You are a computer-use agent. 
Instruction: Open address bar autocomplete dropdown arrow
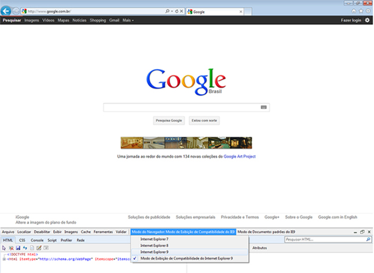click(x=172, y=11)
